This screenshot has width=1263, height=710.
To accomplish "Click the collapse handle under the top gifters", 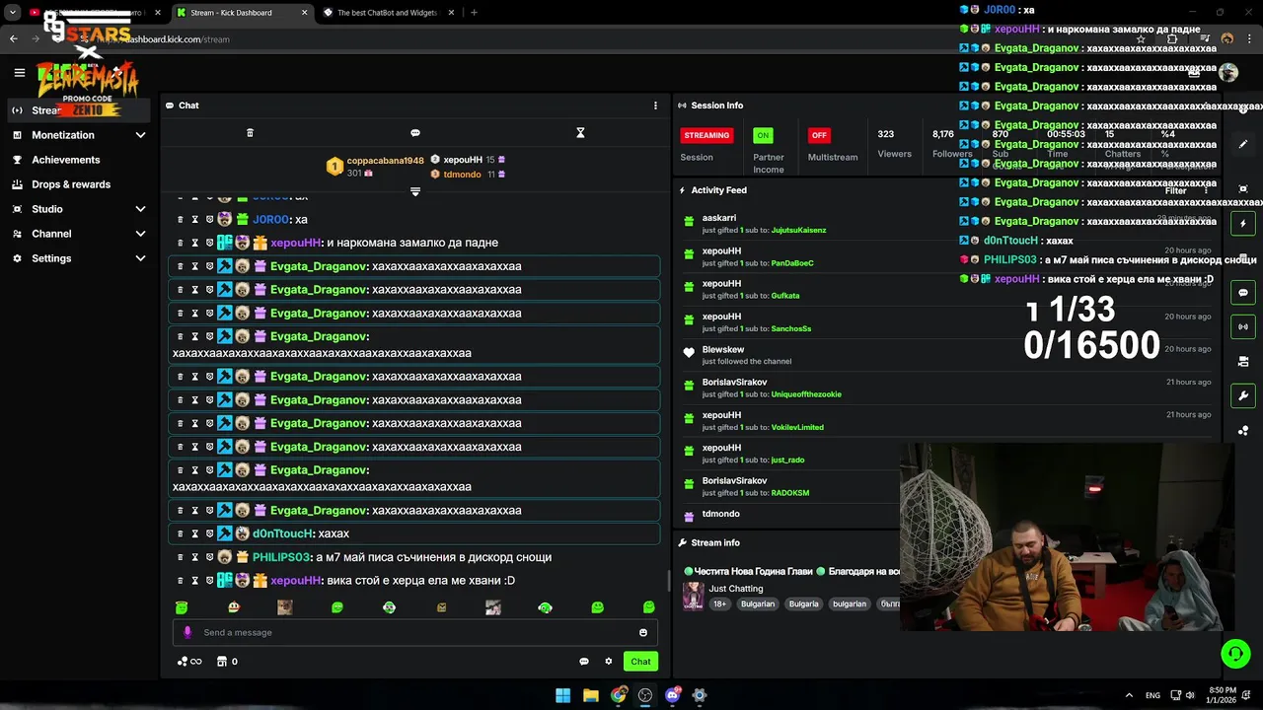I will click(415, 191).
